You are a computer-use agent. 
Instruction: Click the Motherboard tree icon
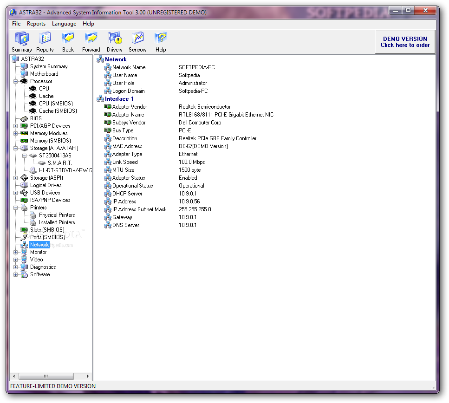click(24, 74)
